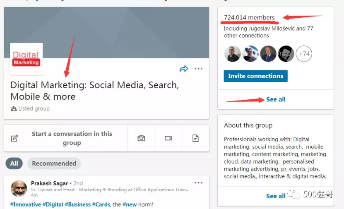Click the fourth bearded member avatar
Screen dimensions: 344x209
(286, 54)
